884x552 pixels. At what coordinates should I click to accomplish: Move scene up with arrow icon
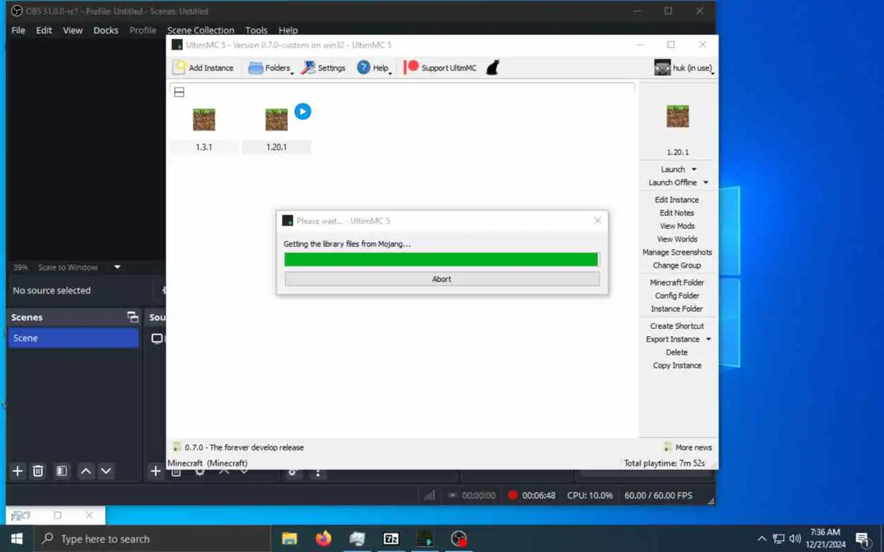coord(86,471)
